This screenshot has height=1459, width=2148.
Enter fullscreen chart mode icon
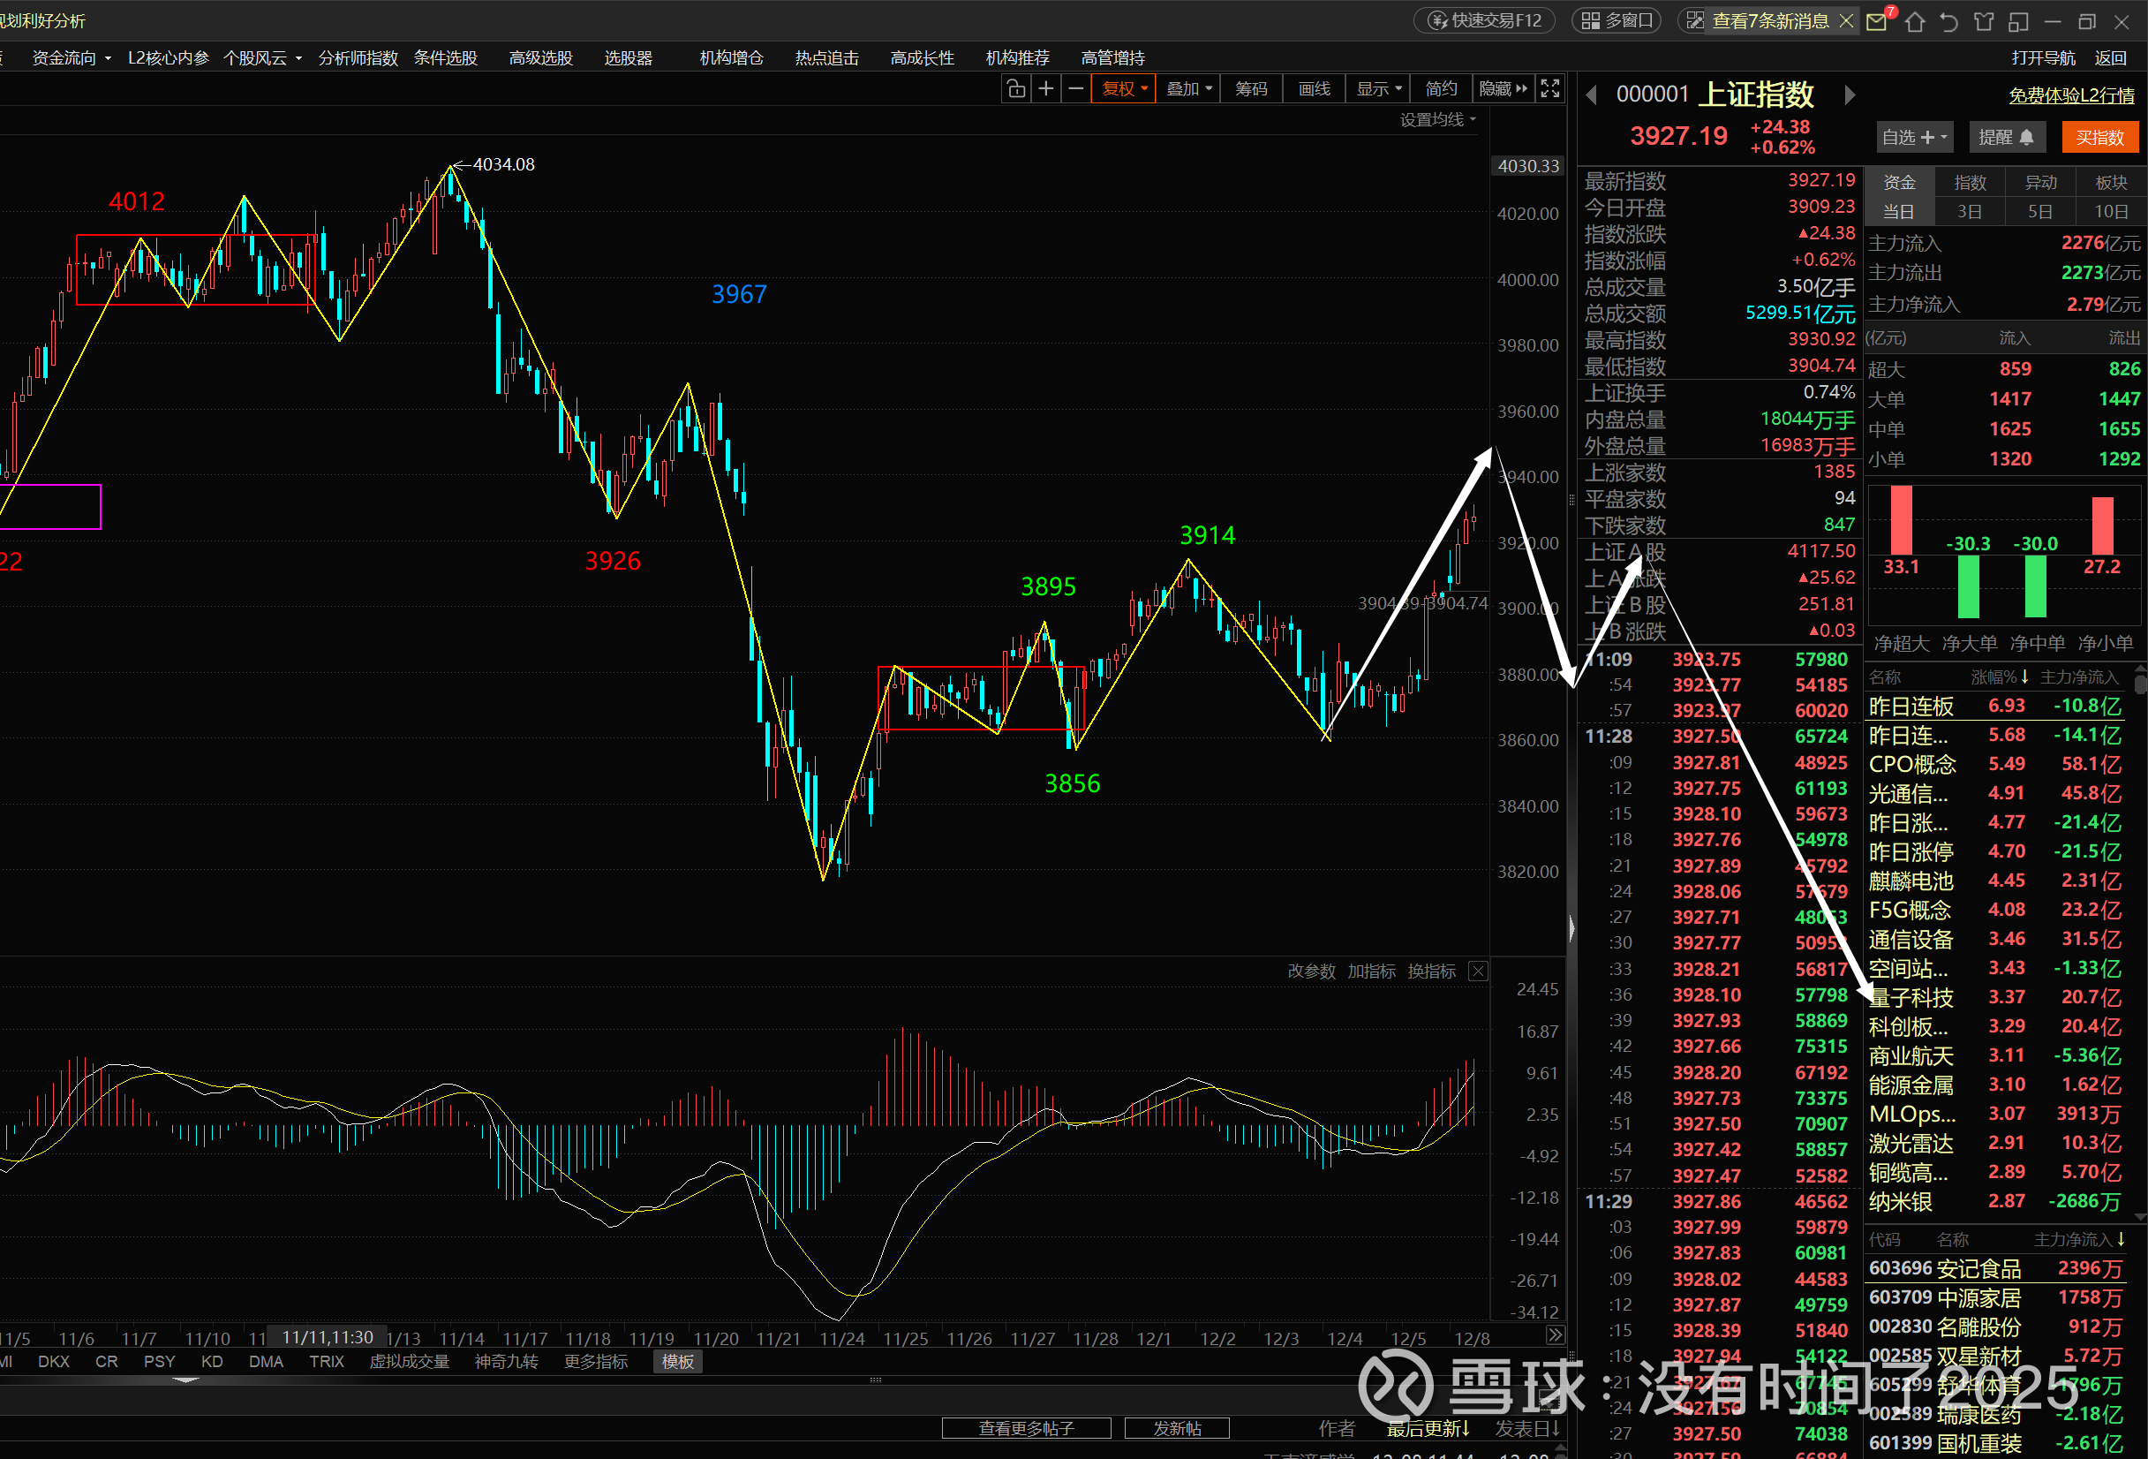pos(1550,89)
